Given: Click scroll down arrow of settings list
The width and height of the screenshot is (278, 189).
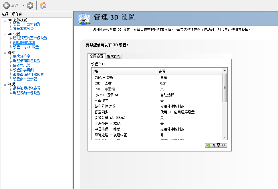Looking at the screenshot, I should (225, 137).
